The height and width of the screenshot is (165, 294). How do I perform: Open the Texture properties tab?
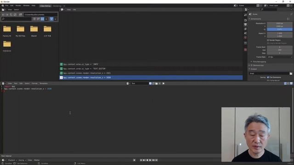[x=245, y=50]
